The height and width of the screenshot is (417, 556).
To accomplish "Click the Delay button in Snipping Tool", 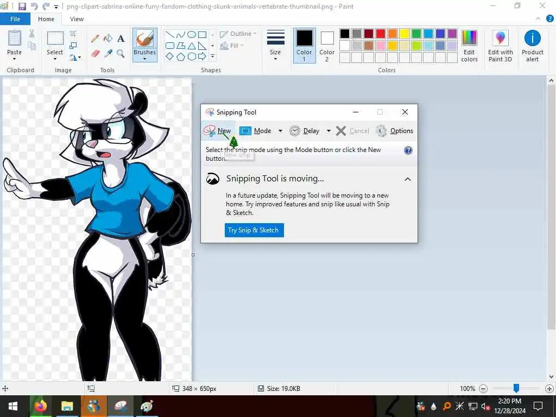I will click(304, 131).
